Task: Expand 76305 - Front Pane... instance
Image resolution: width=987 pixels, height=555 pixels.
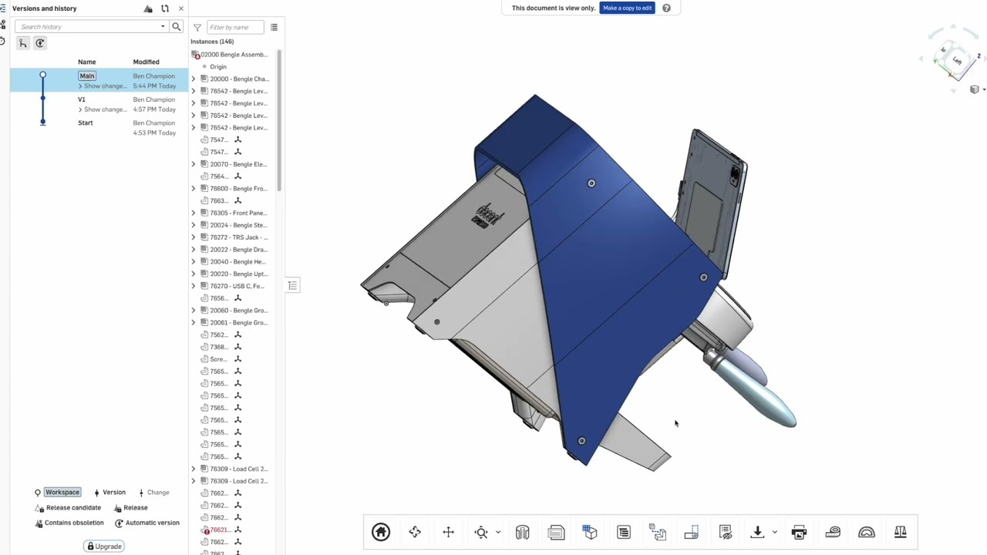Action: tap(194, 213)
